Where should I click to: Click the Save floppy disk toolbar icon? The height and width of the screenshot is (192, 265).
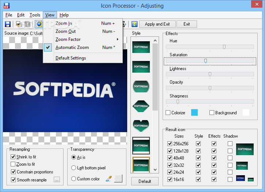pos(8,24)
